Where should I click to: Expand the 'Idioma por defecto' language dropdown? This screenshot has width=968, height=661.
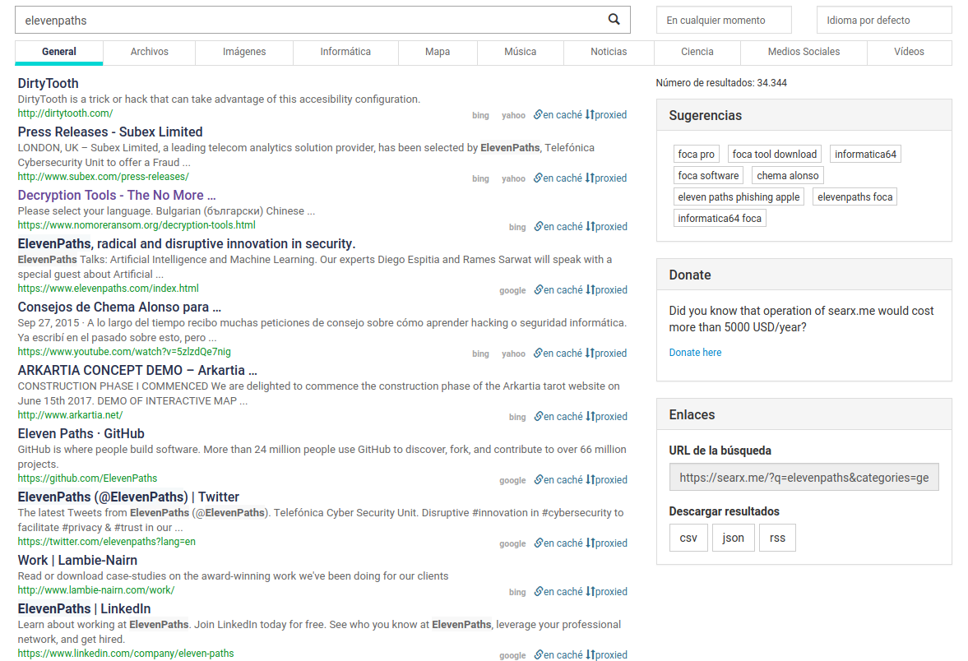[x=883, y=21]
